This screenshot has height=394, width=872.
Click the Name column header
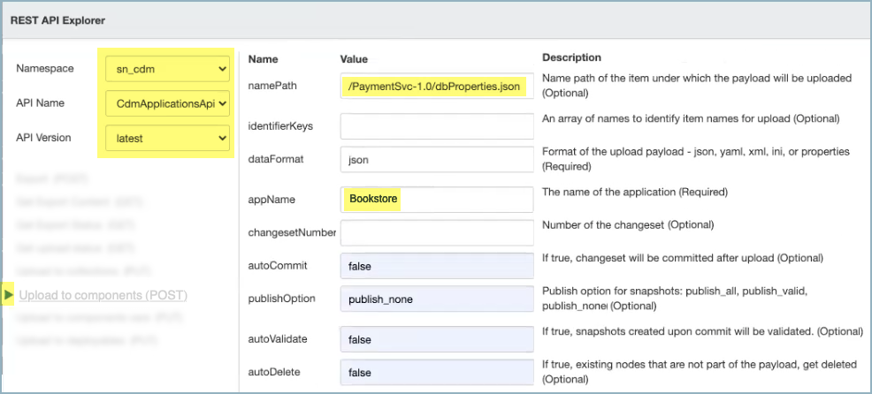click(263, 59)
